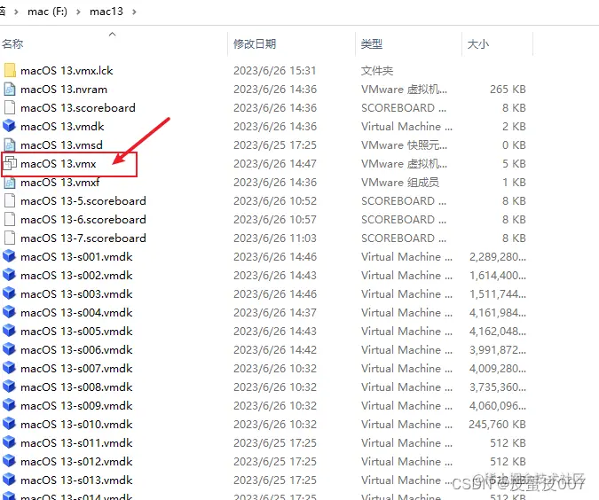
Task: Click the macOS 13-s009.vmdk disk icon
Action: pyautogui.click(x=9, y=405)
